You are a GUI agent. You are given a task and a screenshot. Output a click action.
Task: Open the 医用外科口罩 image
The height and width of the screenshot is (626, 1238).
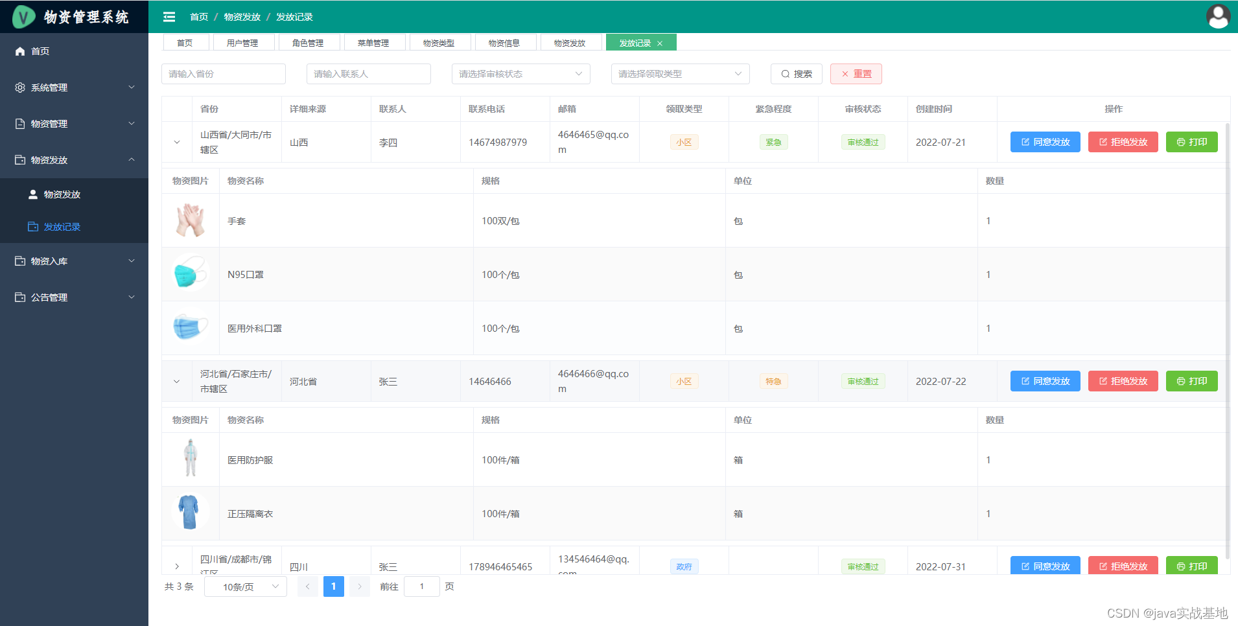coord(191,328)
